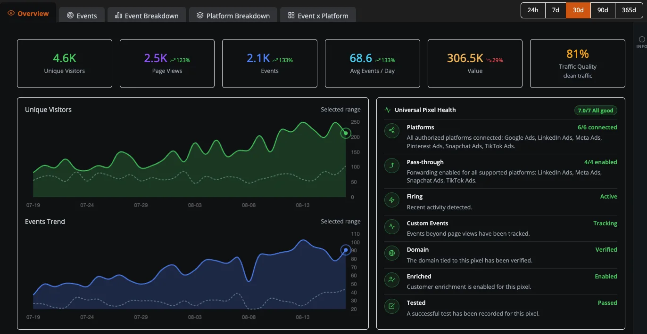Select the 7d time range

(x=556, y=10)
